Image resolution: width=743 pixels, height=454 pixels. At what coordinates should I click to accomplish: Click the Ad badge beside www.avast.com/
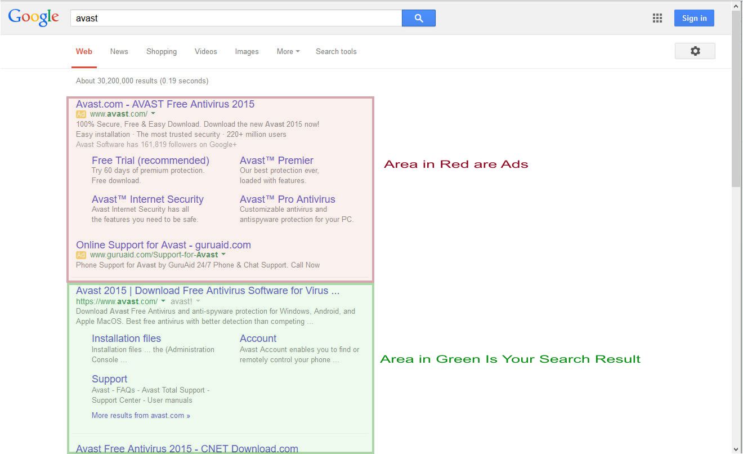coord(81,114)
